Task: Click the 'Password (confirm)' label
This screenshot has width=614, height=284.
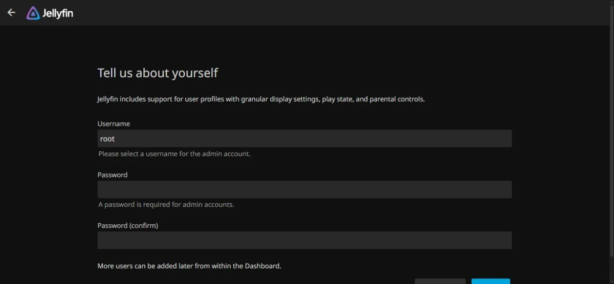Action: click(128, 225)
